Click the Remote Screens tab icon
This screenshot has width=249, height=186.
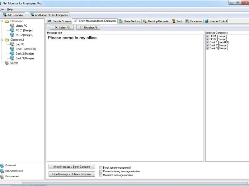49,21
